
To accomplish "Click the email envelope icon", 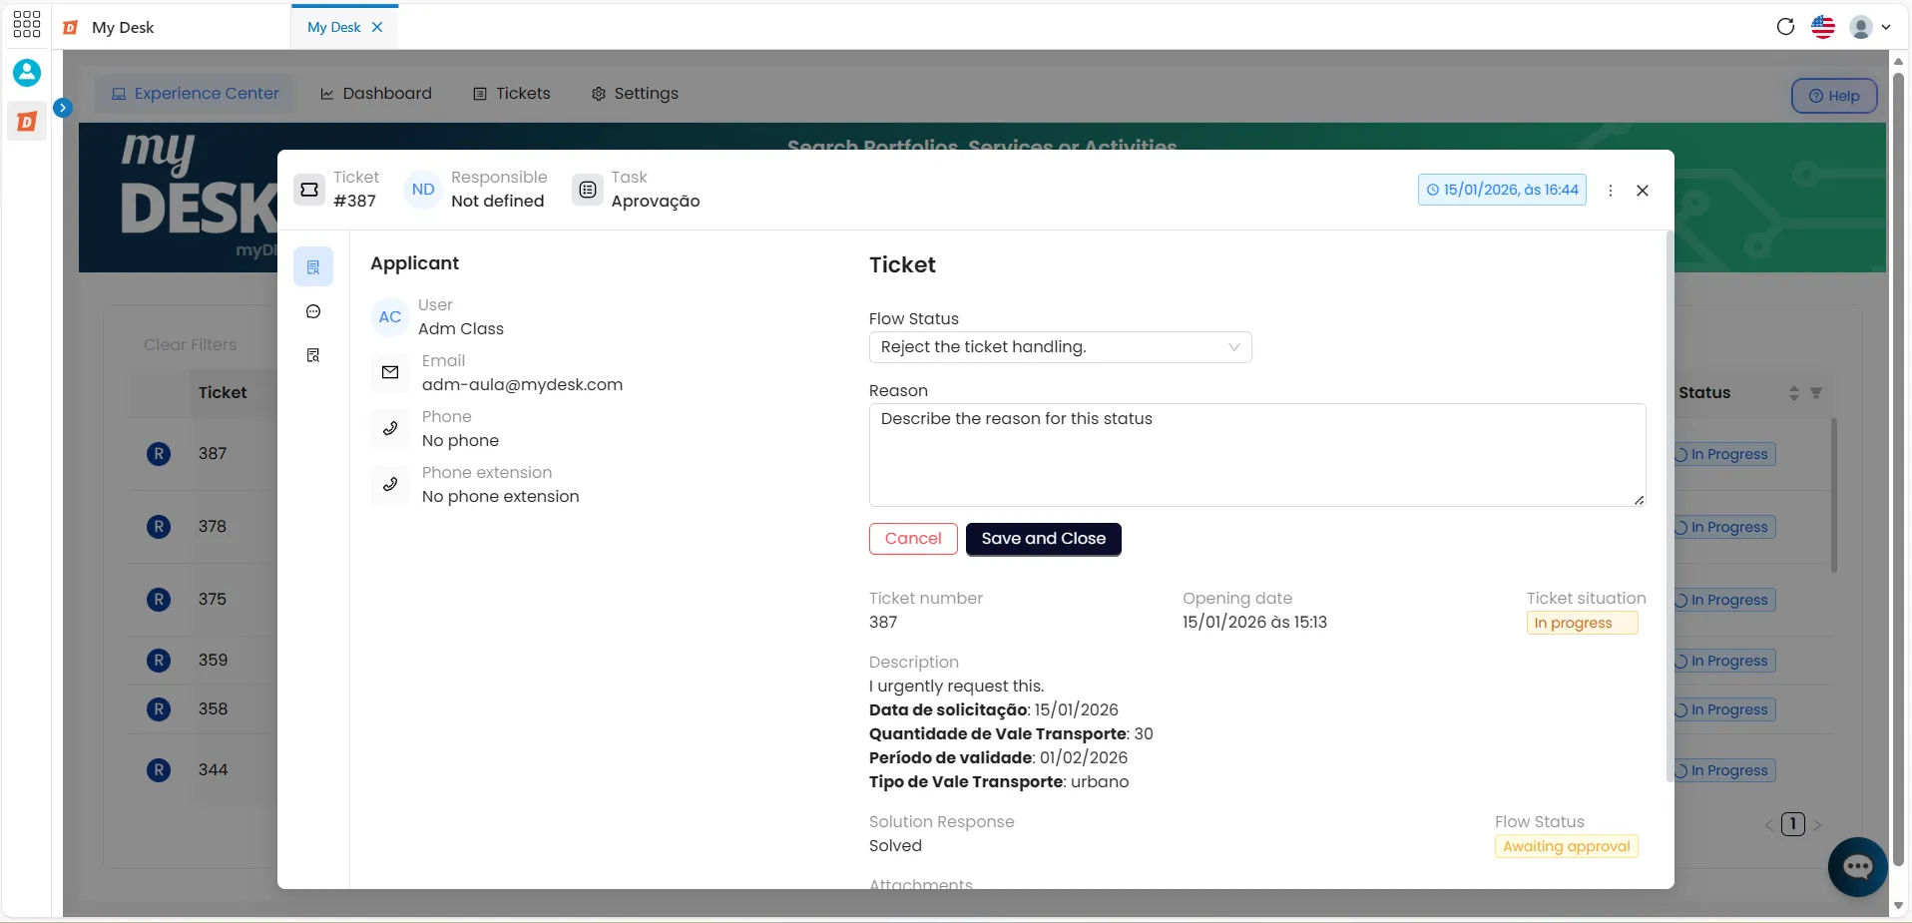I will [390, 372].
